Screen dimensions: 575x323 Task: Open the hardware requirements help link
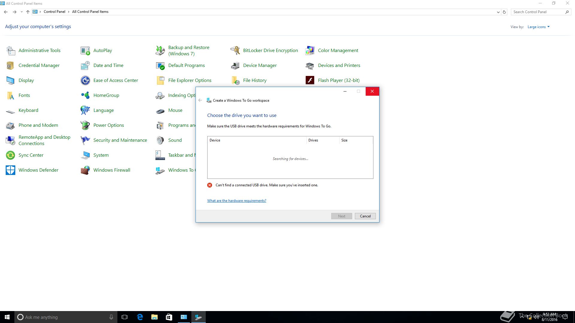237,201
